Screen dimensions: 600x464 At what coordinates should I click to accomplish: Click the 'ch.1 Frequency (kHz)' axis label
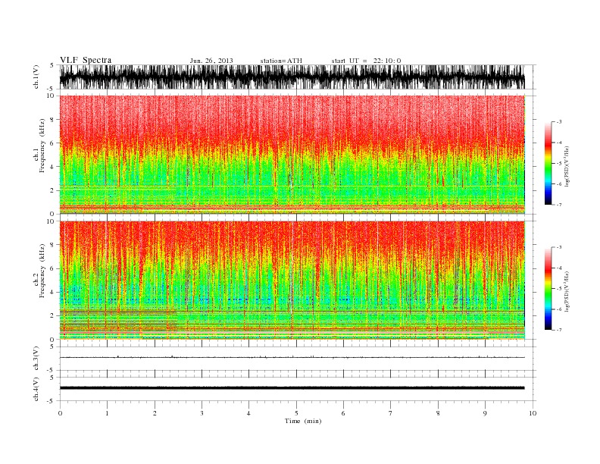pos(39,146)
